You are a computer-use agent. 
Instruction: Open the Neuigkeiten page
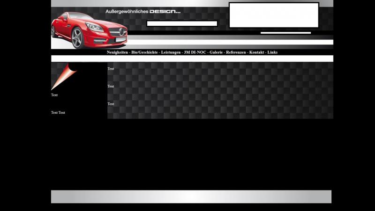[117, 52]
